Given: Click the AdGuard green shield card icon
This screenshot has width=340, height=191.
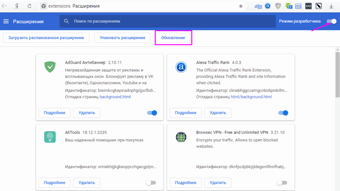Looking at the screenshot, I should click(50, 67).
